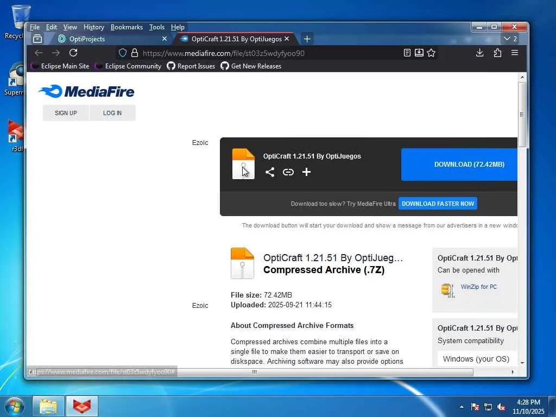
Task: Click the browser Forward arrow
Action: coord(56,53)
